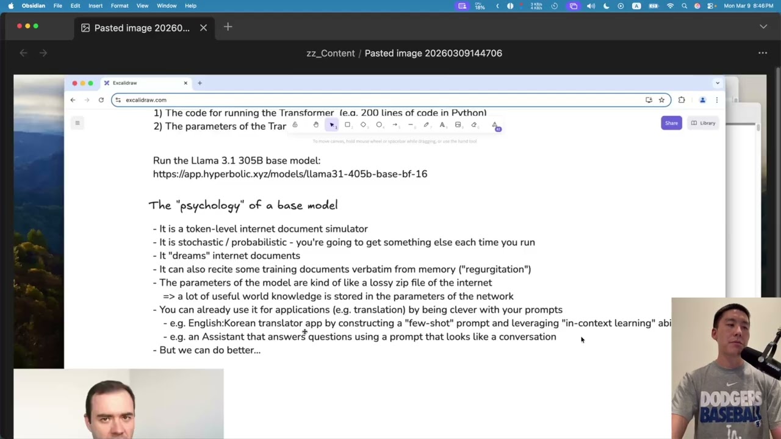Click the lock icon in Excalidraw toolbar

tap(295, 125)
